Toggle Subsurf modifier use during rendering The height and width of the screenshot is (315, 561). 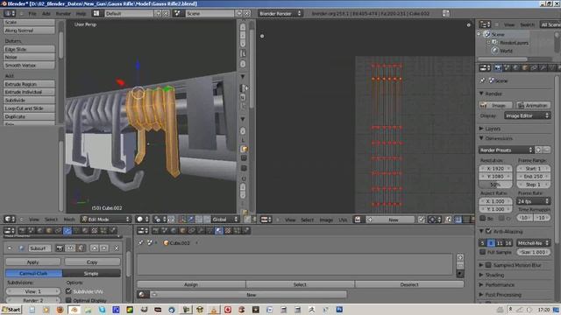(x=60, y=248)
